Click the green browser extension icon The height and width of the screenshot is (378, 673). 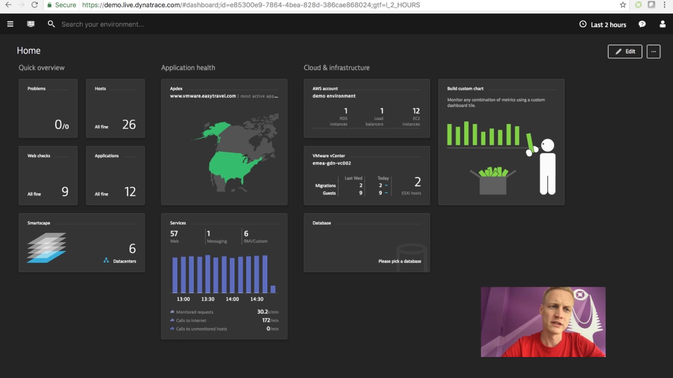click(638, 5)
